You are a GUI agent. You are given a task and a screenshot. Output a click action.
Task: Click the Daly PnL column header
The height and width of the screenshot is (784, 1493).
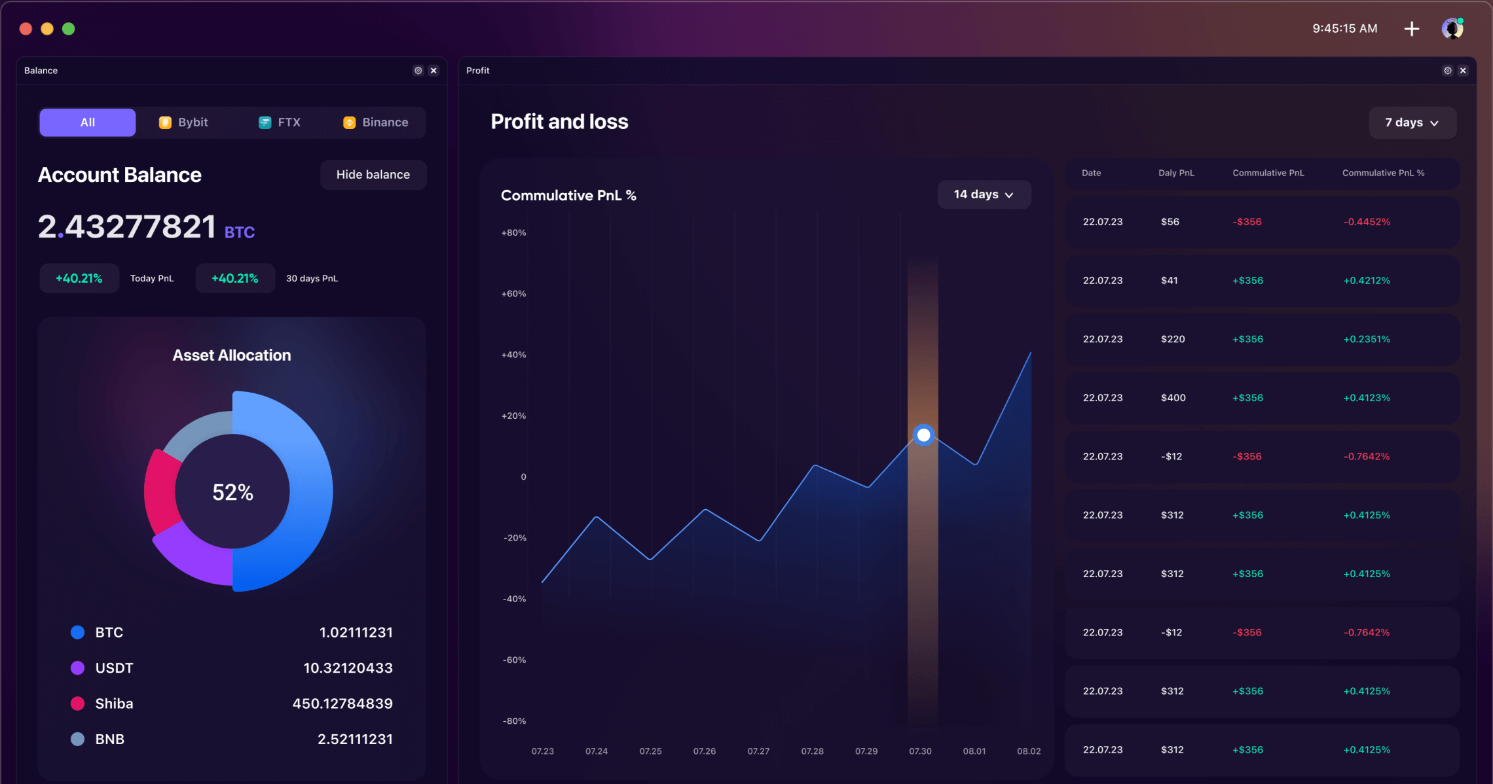[x=1176, y=173]
